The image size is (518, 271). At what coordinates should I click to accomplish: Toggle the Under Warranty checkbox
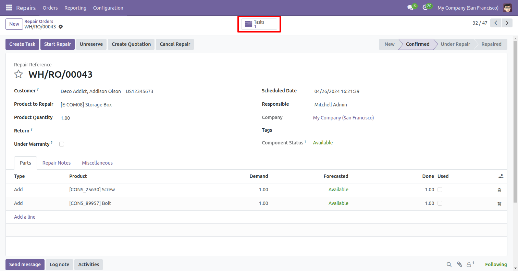pyautogui.click(x=62, y=144)
